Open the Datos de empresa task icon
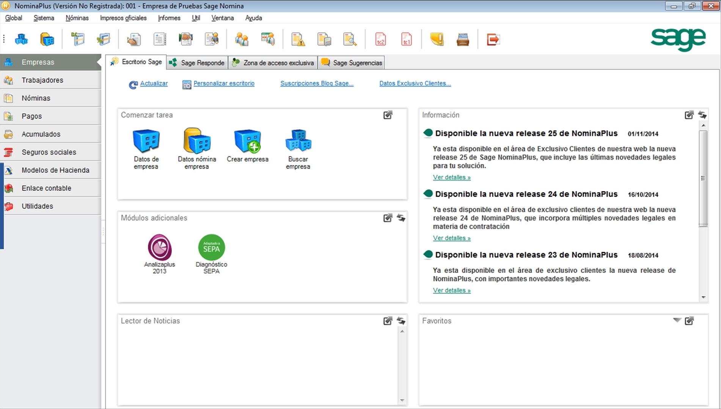 point(146,149)
